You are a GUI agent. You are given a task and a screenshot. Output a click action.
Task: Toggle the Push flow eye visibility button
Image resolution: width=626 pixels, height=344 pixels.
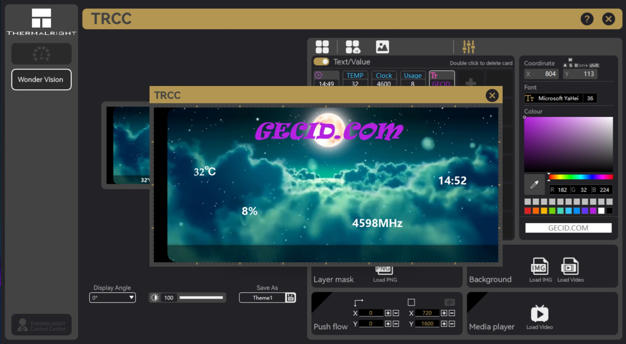(x=450, y=302)
